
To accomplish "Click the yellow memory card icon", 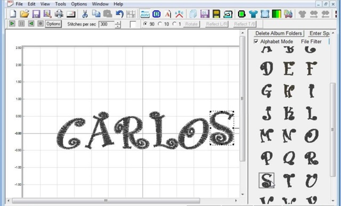I will pyautogui.click(x=216, y=14).
